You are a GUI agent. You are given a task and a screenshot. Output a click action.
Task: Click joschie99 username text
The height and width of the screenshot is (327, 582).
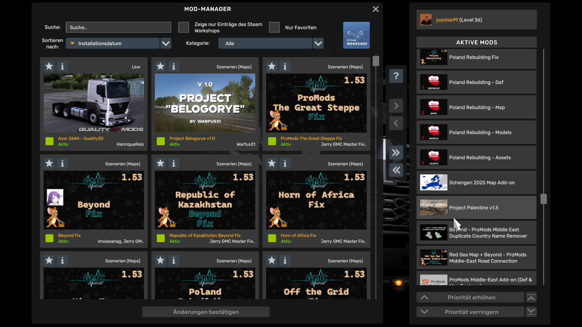(447, 20)
